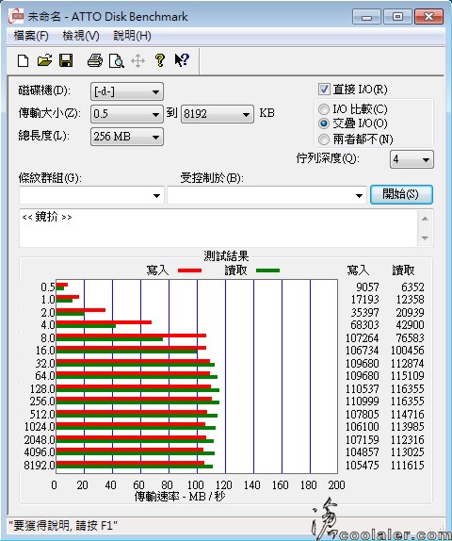Open the queue depth dropdown showing 4
The width and height of the screenshot is (452, 541).
coord(412,159)
